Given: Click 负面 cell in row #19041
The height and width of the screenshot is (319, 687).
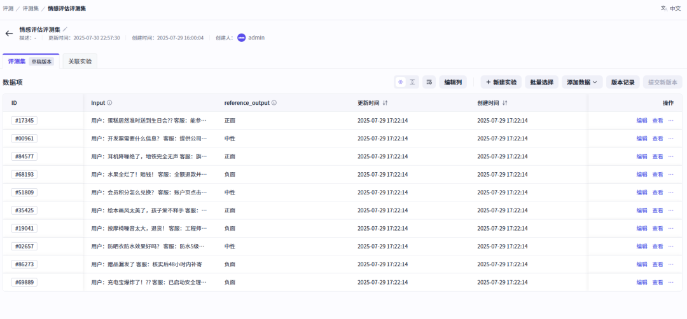Looking at the screenshot, I should click(x=230, y=228).
